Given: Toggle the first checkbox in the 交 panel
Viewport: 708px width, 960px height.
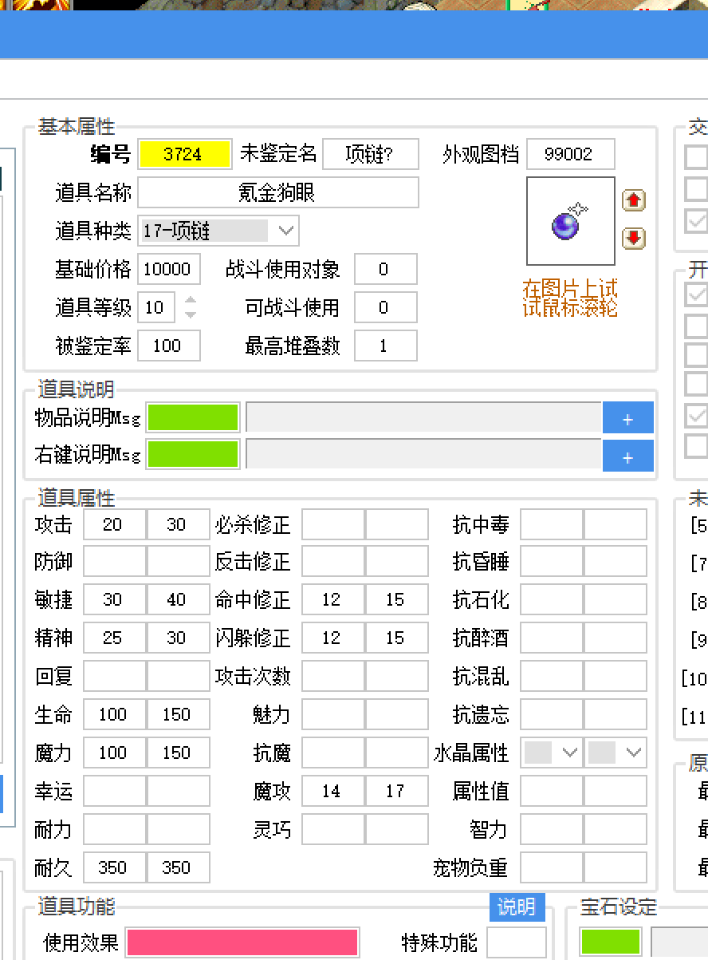Looking at the screenshot, I should (x=696, y=157).
